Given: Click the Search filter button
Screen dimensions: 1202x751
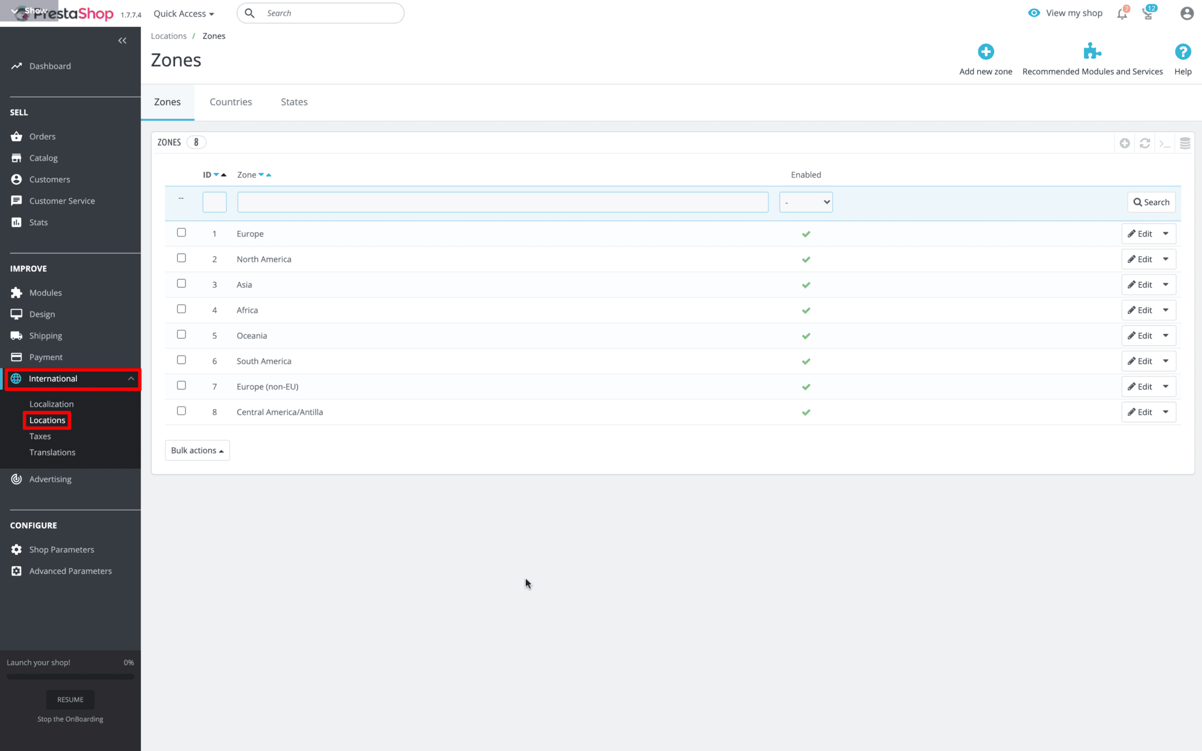Looking at the screenshot, I should [x=1151, y=202].
